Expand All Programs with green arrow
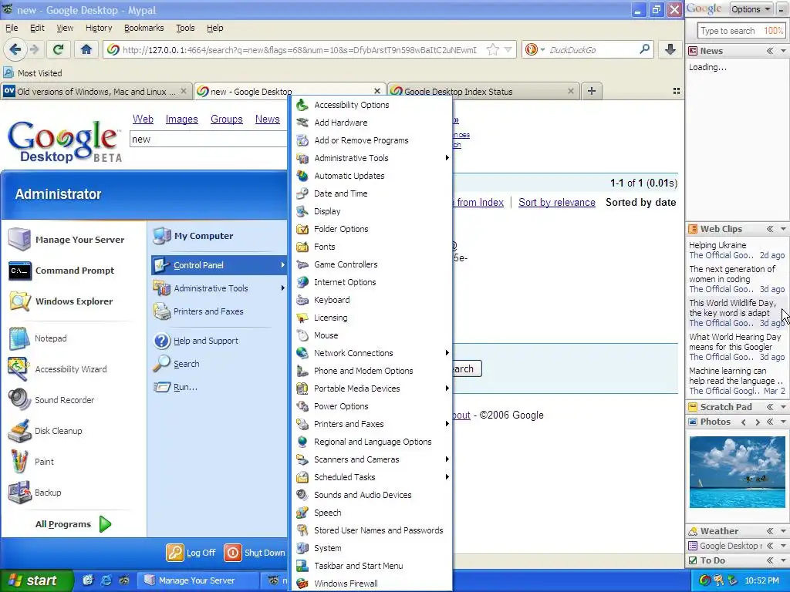This screenshot has height=592, width=790. click(x=105, y=524)
